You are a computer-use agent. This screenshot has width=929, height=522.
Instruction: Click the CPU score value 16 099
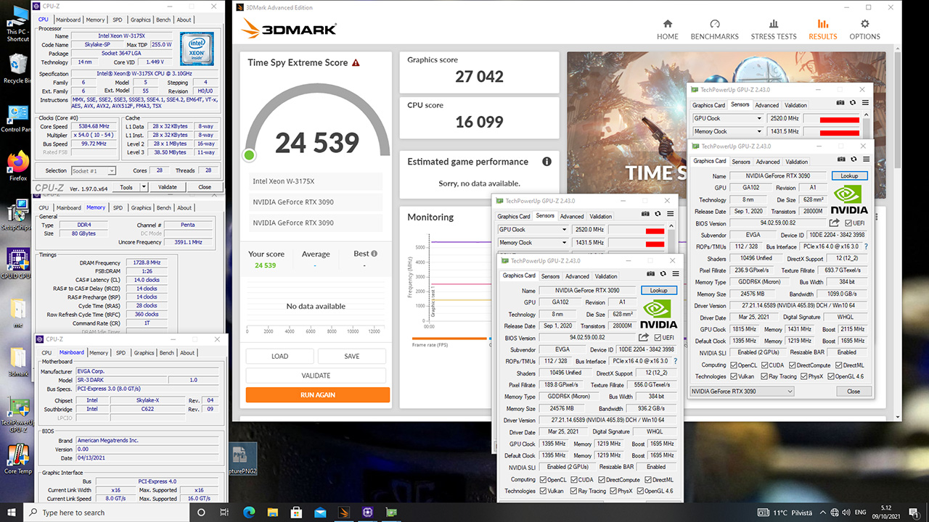tap(479, 122)
